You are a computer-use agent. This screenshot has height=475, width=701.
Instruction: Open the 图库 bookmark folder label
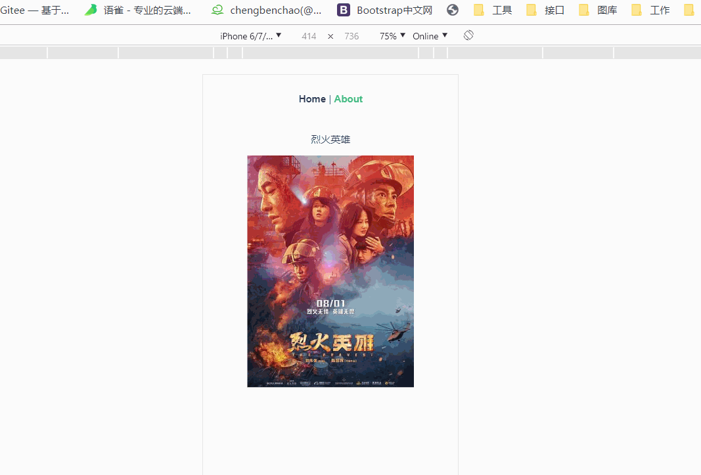pos(607,10)
